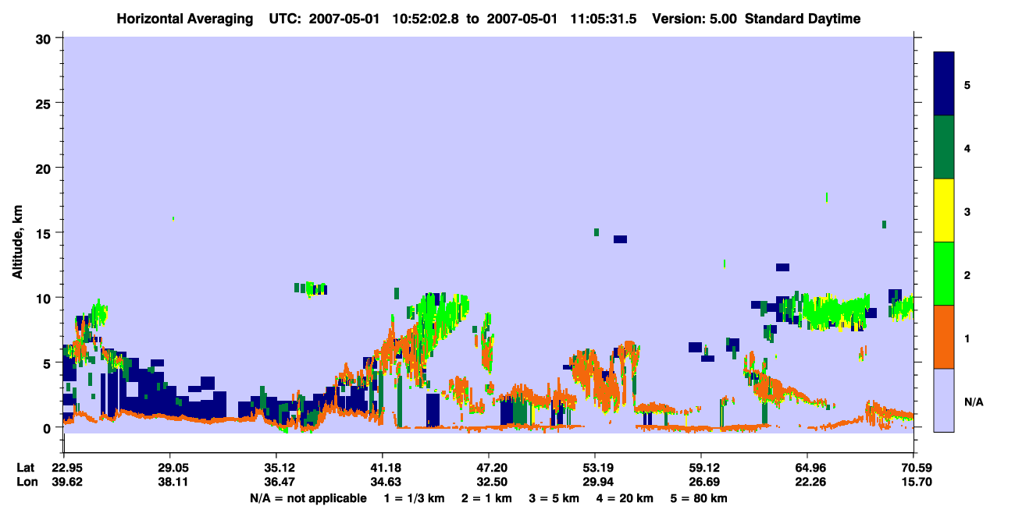Click the y-axis tick label 10
This screenshot has height=520, width=1015.
pyautogui.click(x=45, y=298)
